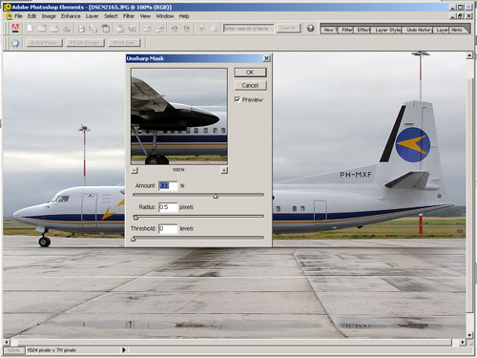Cancel the Unsharp Mask dialog
Viewport: 477px width, 358px height.
point(250,85)
